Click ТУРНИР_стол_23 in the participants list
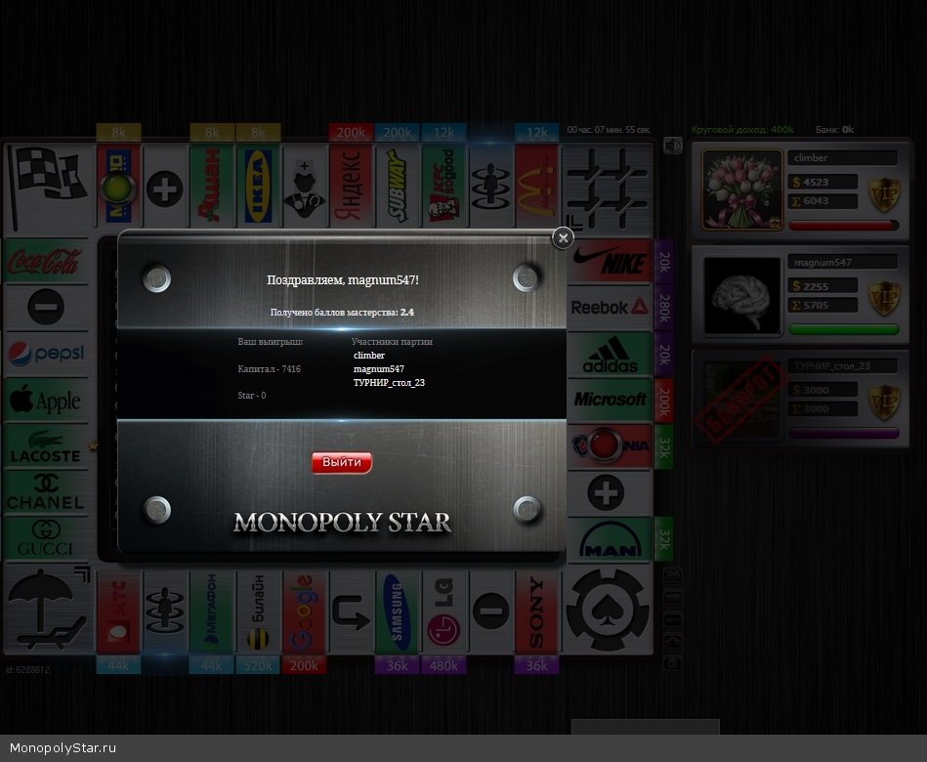Viewport: 927px width, 762px height. (x=389, y=383)
